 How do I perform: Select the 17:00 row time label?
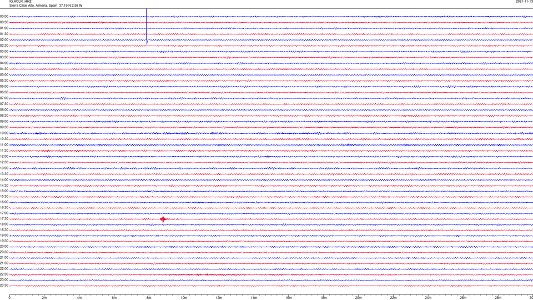[4, 213]
